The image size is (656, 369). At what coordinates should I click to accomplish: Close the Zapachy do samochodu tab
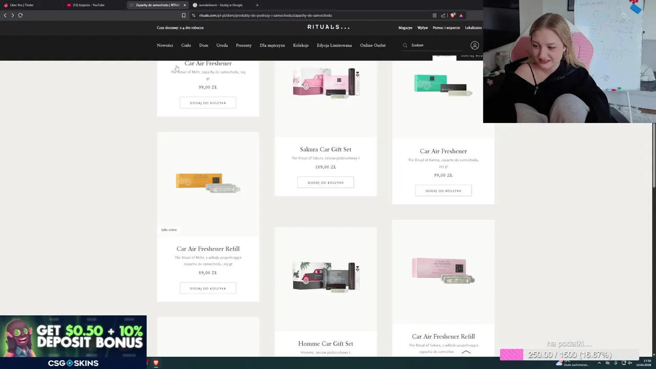(184, 5)
